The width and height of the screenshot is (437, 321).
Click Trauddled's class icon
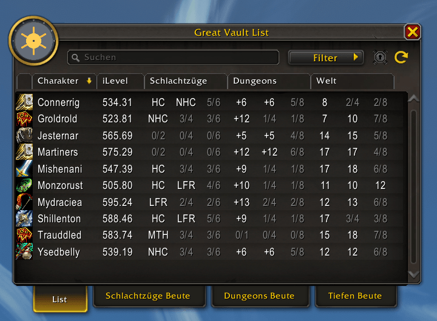[24, 235]
